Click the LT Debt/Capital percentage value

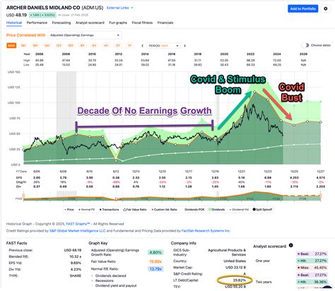[x=240, y=280]
